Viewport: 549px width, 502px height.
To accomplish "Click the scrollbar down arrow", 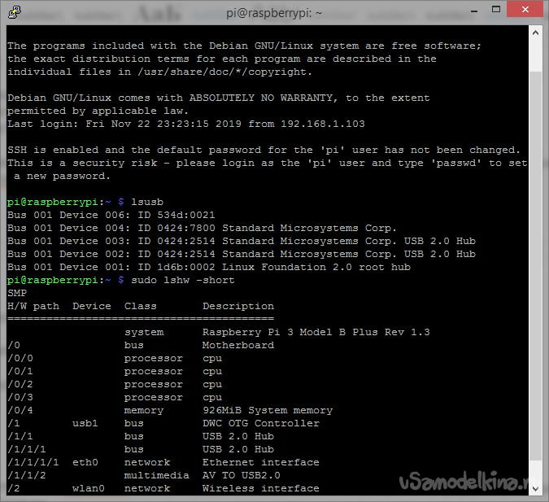I will coord(535,488).
